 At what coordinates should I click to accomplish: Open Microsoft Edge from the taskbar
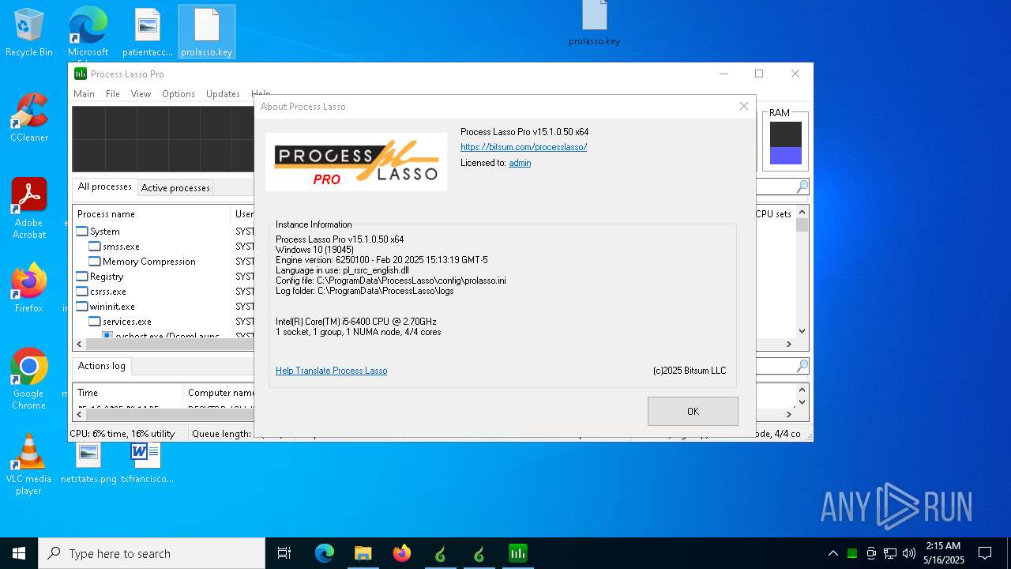325,553
